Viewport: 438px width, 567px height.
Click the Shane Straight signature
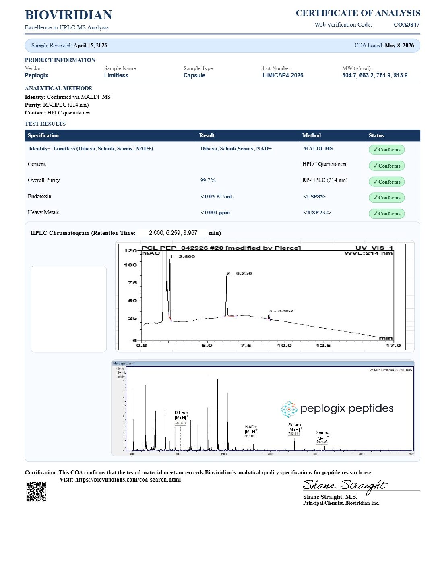(345, 486)
